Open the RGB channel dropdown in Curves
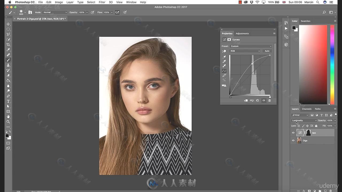342x192 pixels. coord(245,51)
